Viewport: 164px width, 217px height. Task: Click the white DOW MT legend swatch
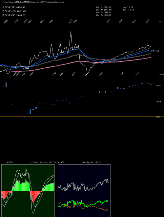[3, 12]
